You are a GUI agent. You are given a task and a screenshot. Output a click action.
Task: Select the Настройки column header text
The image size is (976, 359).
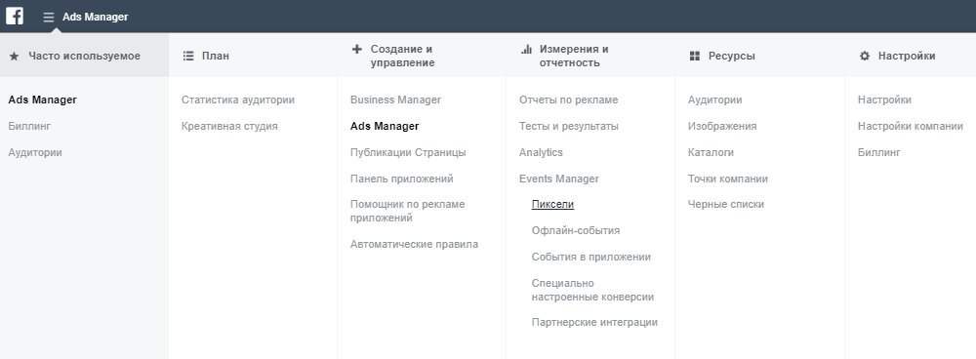pos(907,56)
